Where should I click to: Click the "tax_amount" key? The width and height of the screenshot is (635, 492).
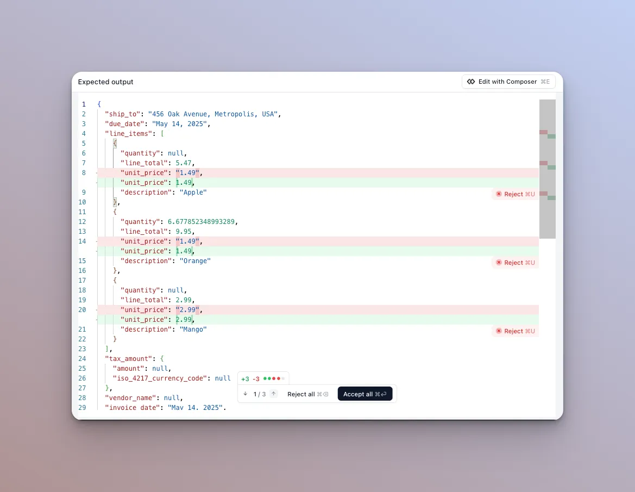[x=129, y=359]
